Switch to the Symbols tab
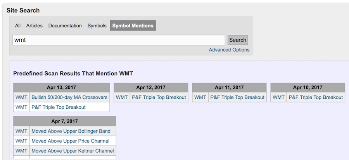 [x=97, y=26]
